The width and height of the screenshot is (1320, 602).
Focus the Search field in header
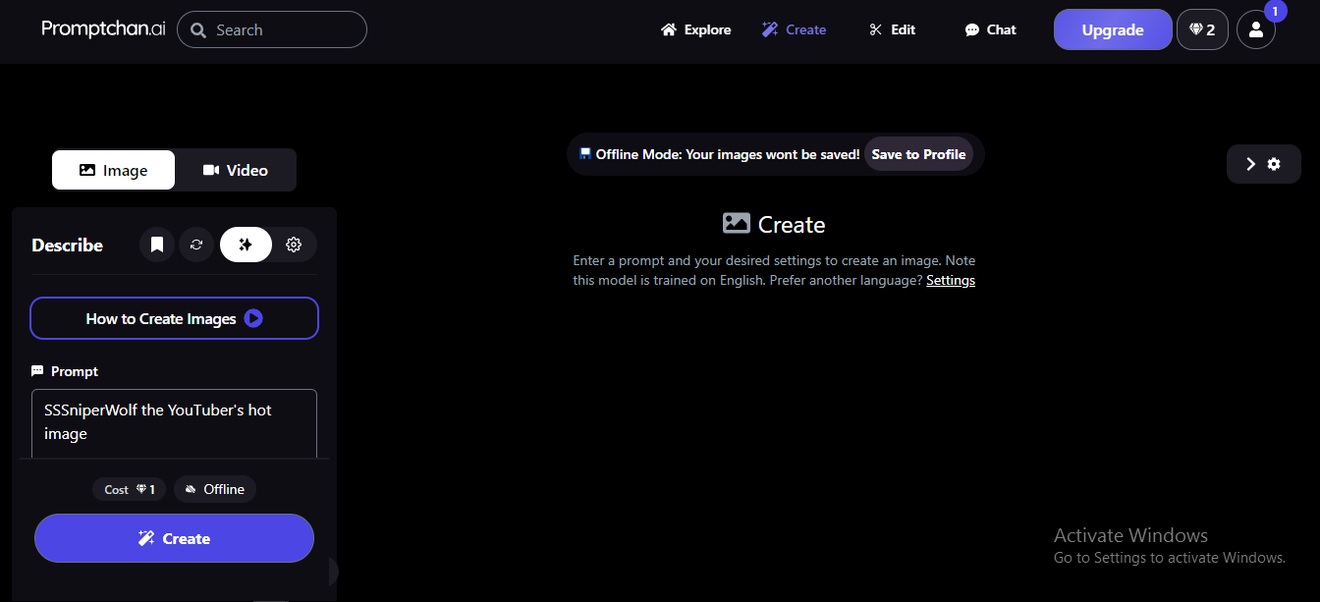click(272, 29)
